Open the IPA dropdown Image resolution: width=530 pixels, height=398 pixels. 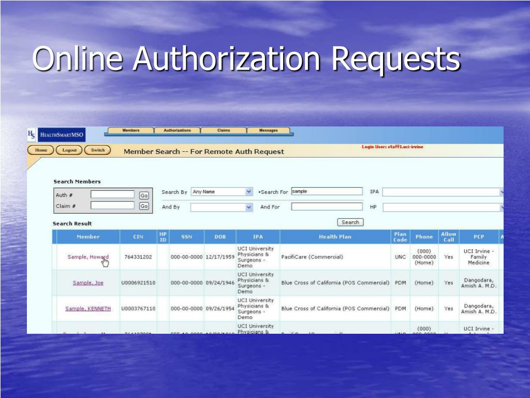point(443,192)
